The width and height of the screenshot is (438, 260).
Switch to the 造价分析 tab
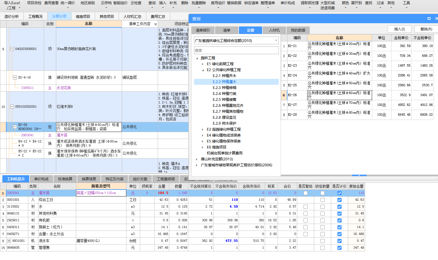[12, 16]
